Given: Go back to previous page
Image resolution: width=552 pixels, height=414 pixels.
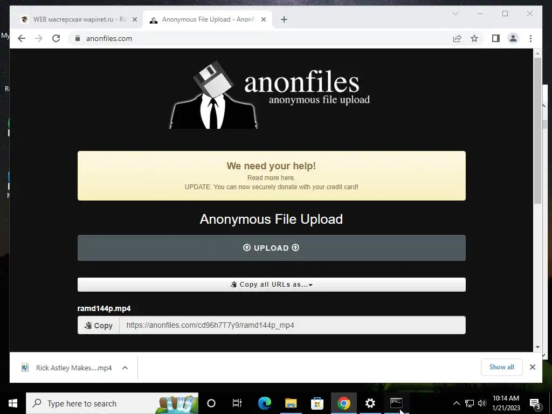Looking at the screenshot, I should [22, 38].
